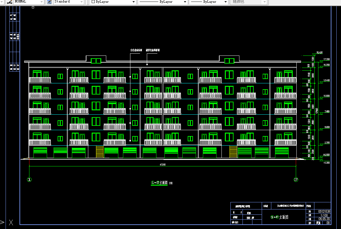Select the 1:100 scale in title block
Screen dimensions: 341x229
coord(324,215)
